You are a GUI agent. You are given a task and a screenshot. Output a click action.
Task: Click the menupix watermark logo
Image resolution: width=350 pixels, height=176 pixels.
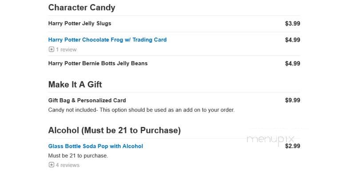(270, 140)
